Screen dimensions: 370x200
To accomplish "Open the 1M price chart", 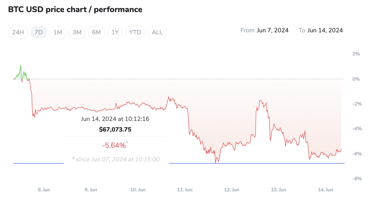I will tap(58, 32).
